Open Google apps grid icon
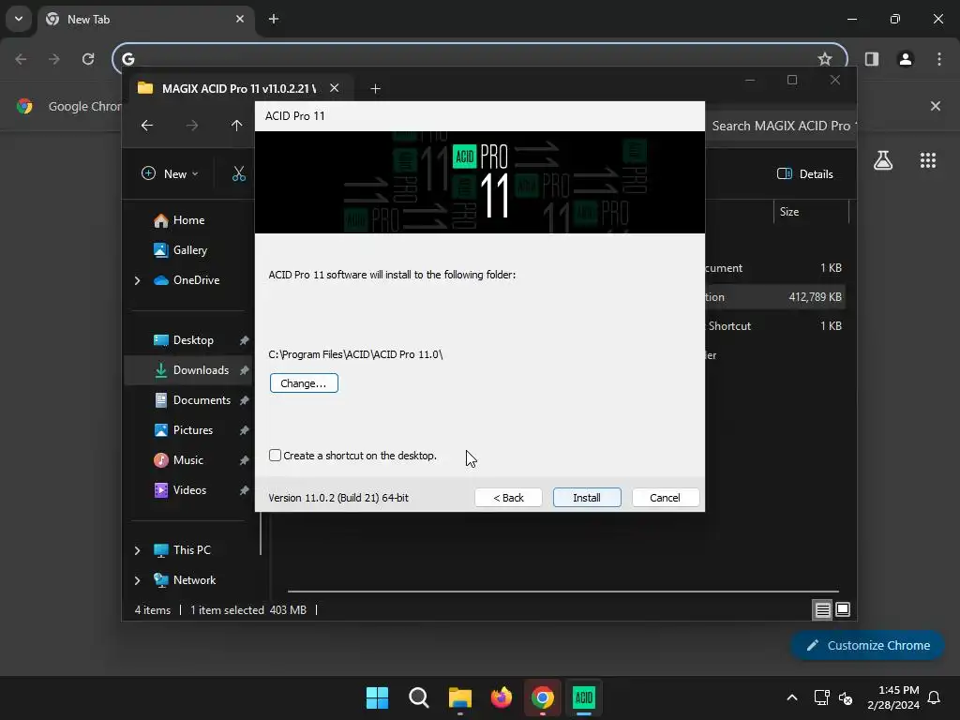Image resolution: width=960 pixels, height=720 pixels. pyautogui.click(x=928, y=160)
